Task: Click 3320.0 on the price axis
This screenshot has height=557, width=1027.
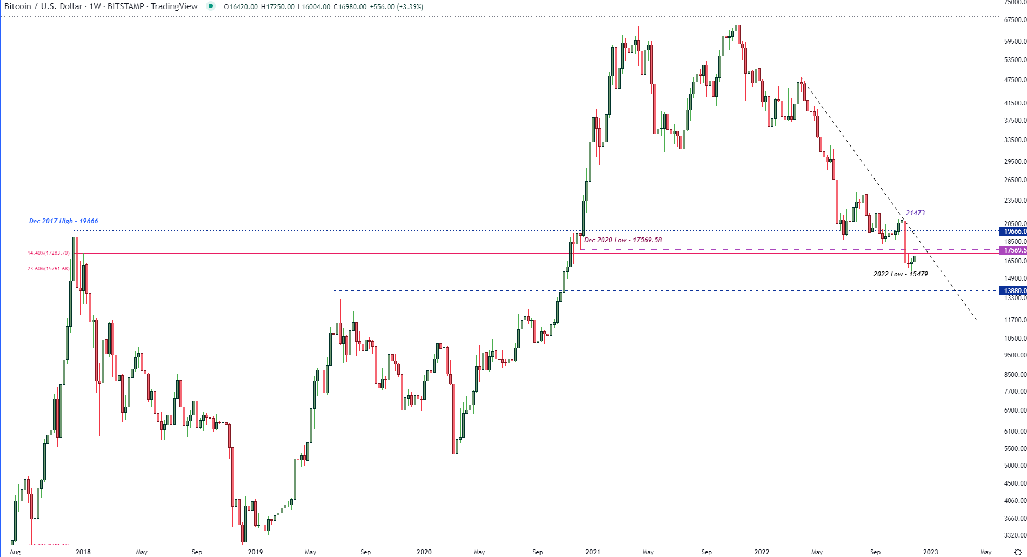Action: 1015,535
